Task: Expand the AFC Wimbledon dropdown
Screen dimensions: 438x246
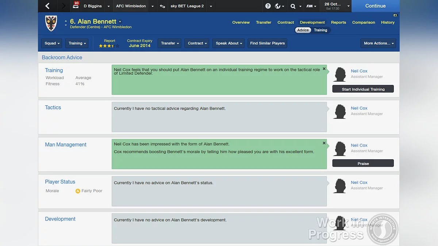Action: coord(153,6)
